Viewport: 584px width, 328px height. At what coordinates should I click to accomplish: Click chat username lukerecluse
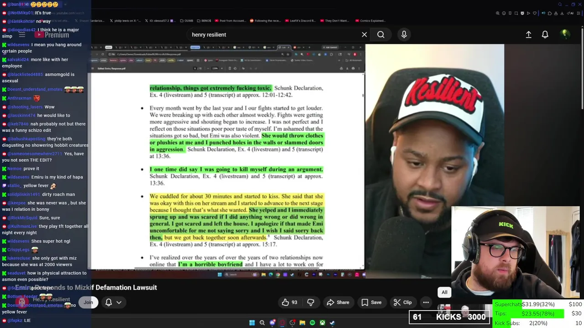(x=19, y=258)
